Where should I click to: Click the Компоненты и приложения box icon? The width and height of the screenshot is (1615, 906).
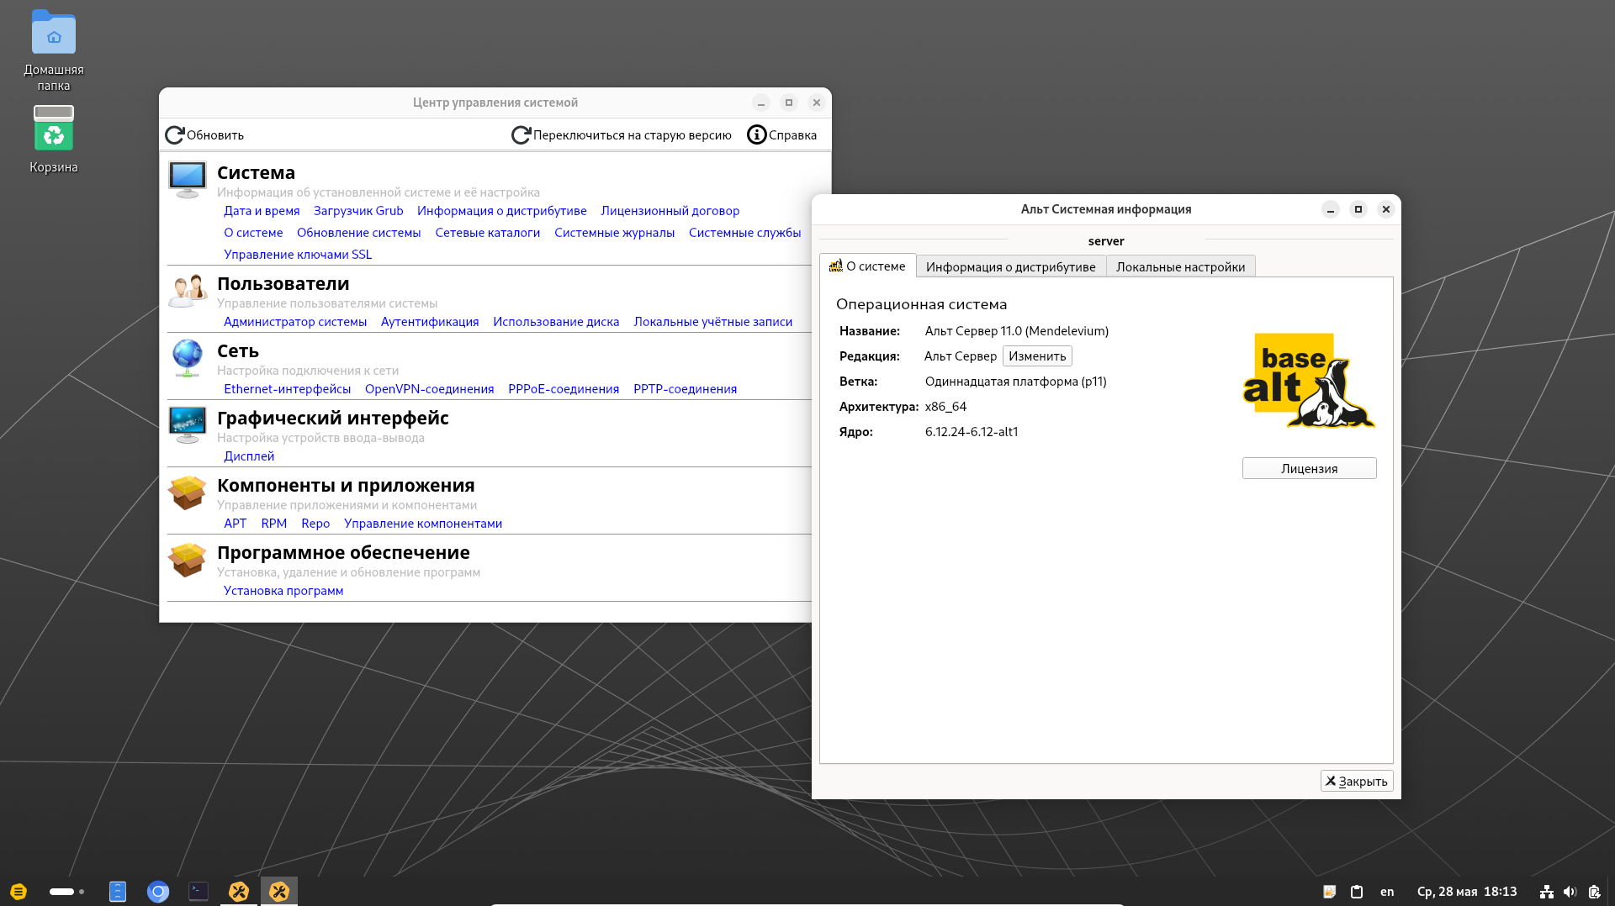[x=187, y=493]
